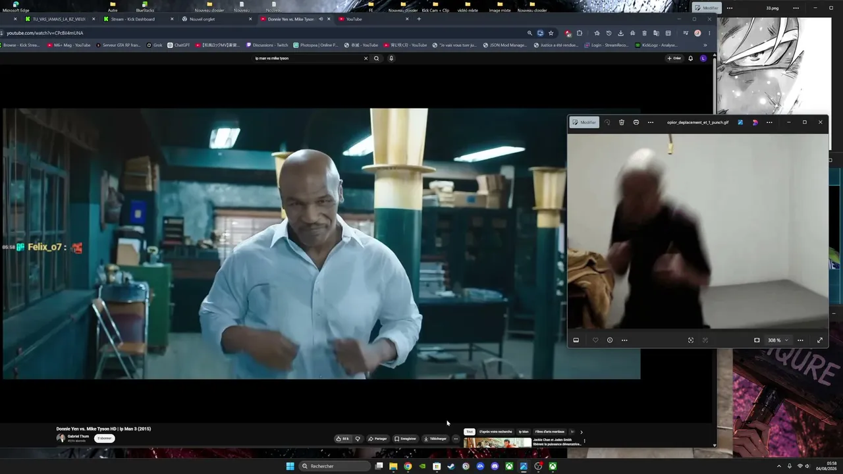Image resolution: width=843 pixels, height=474 pixels.
Task: Show hidden system tray icons
Action: pos(778,466)
